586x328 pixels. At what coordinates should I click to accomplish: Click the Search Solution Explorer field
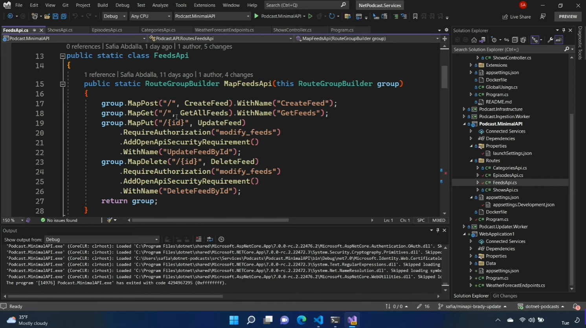[x=507, y=49]
